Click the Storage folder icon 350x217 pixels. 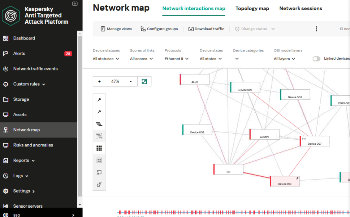pos(5,99)
